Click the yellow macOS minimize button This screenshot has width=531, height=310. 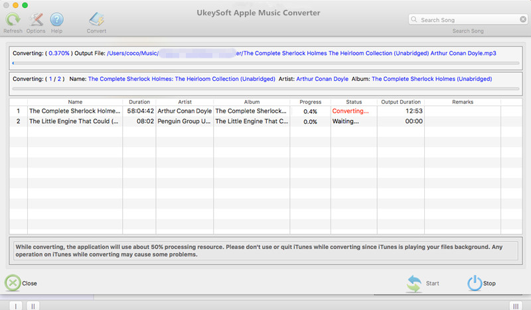pyautogui.click(x=15, y=5)
